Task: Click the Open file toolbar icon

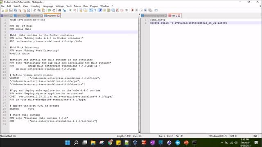Action: click(x=7, y=10)
